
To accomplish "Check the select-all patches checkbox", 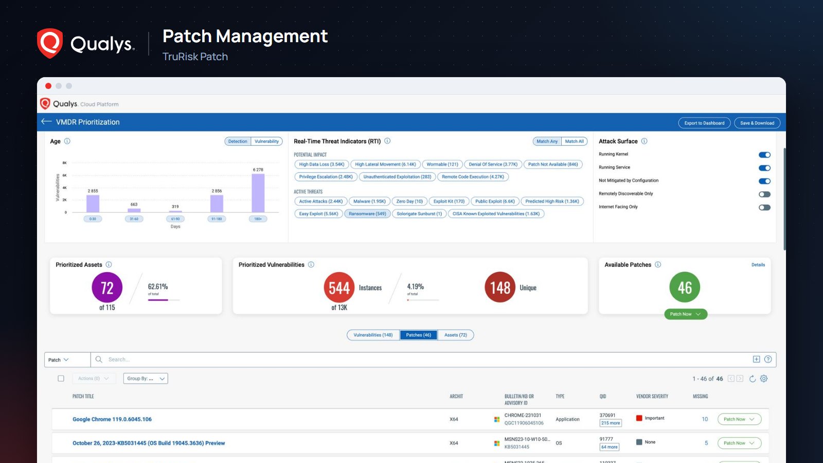I will pyautogui.click(x=61, y=379).
